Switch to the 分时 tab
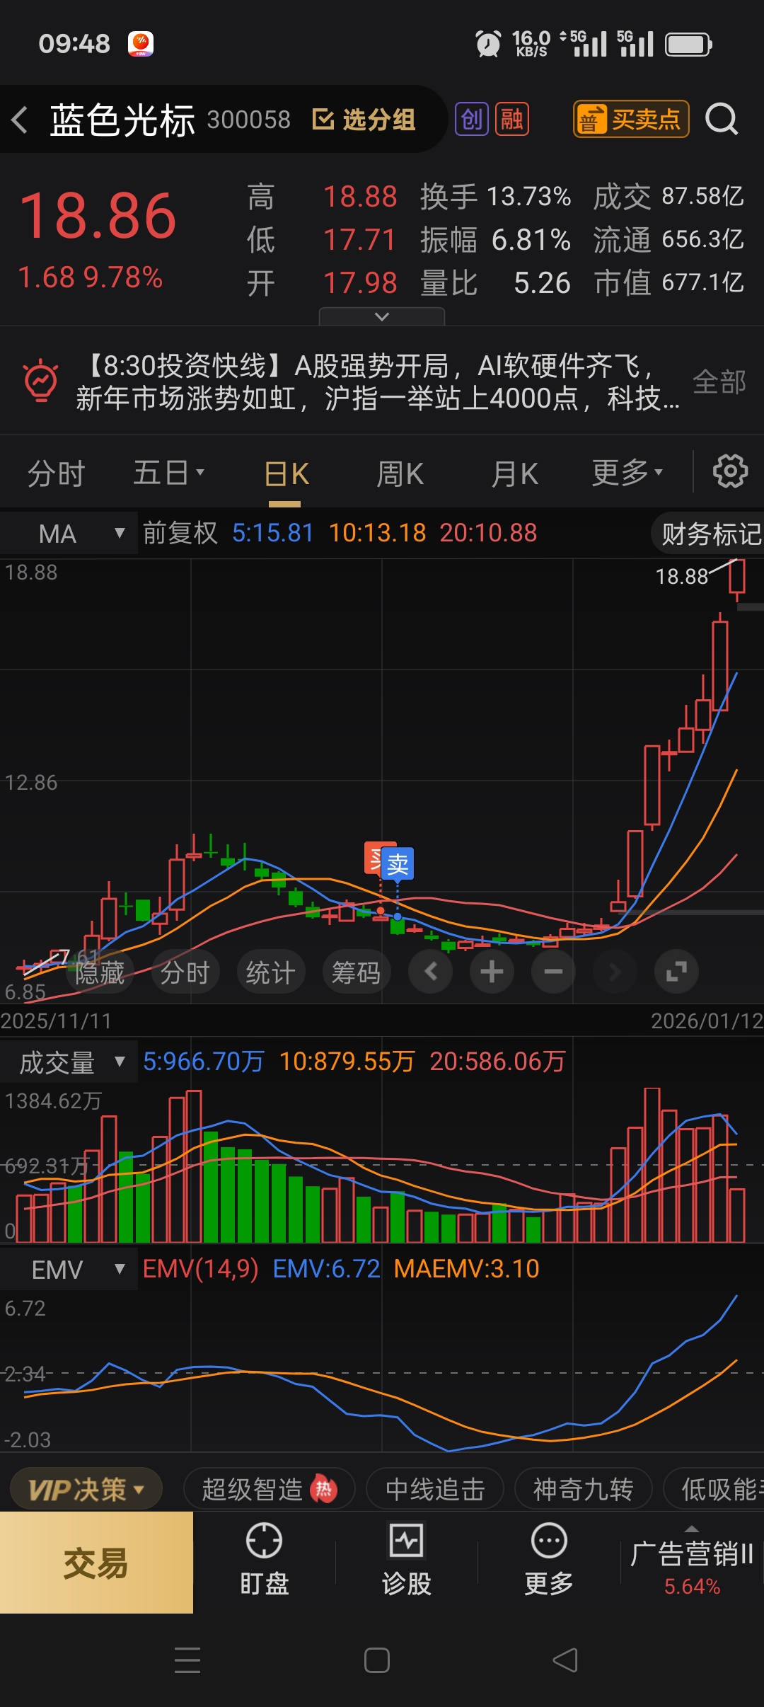This screenshot has width=764, height=1707. [57, 473]
